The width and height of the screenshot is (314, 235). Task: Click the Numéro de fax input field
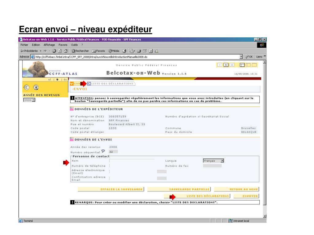[x=212, y=166]
